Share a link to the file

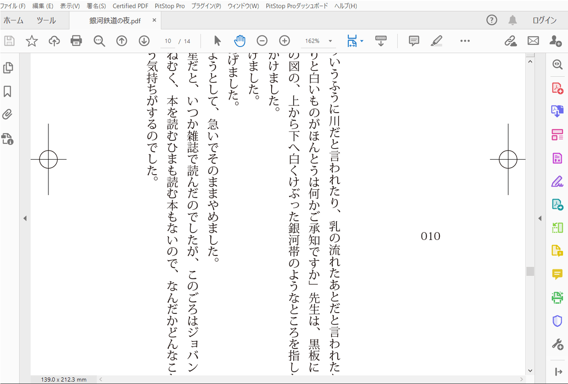511,41
